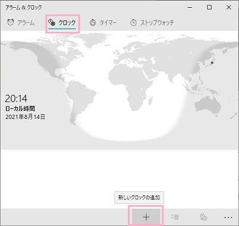Viewport: 239px width, 226px height.
Task: Open the アラーム (Alarm) tab
Action: point(21,23)
